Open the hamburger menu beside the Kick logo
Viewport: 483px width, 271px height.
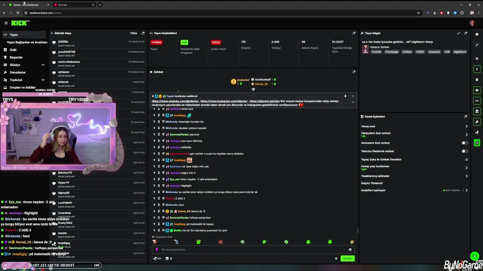(x=6, y=23)
